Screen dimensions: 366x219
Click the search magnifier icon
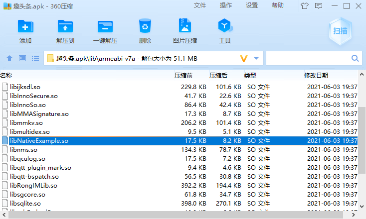click(x=355, y=58)
